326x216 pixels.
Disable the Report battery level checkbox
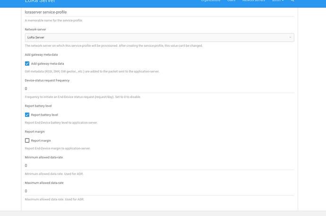click(x=27, y=115)
